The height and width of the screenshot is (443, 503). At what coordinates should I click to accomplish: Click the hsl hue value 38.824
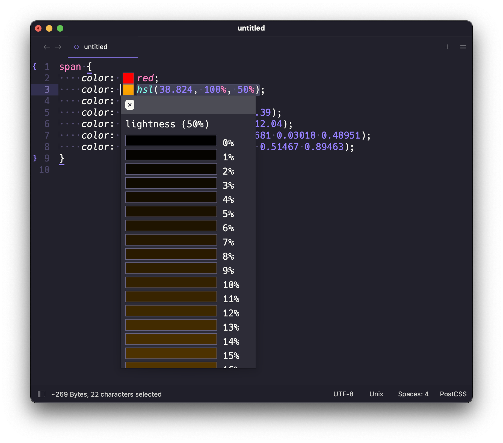click(x=176, y=89)
